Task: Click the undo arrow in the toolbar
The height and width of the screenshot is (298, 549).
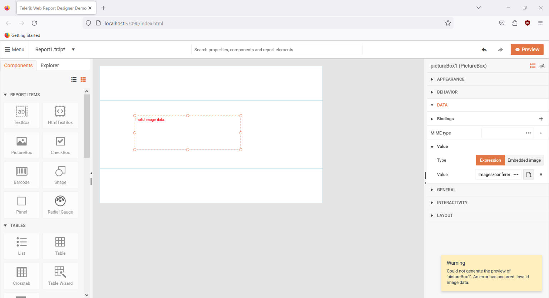Action: point(484,49)
